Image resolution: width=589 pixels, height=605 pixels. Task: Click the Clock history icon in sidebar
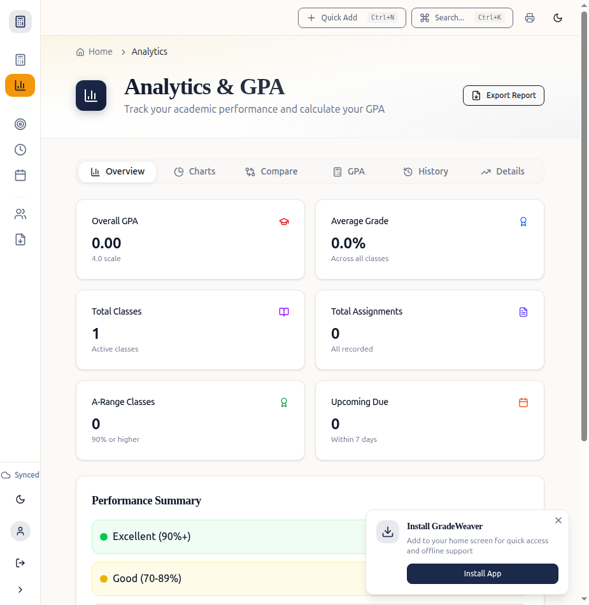[x=20, y=150]
